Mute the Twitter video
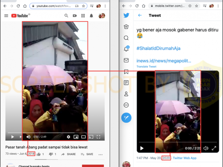Screen dimensions: 223x167 tap(206, 148)
